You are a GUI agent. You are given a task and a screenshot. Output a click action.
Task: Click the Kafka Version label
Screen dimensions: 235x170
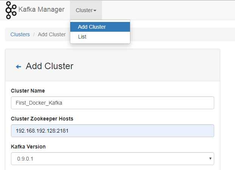[28, 147]
